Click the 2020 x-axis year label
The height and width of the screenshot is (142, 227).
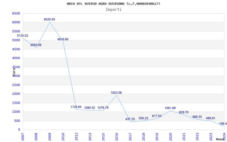point(171,137)
